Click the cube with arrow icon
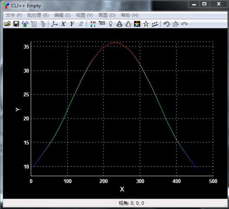 (x=175, y=24)
